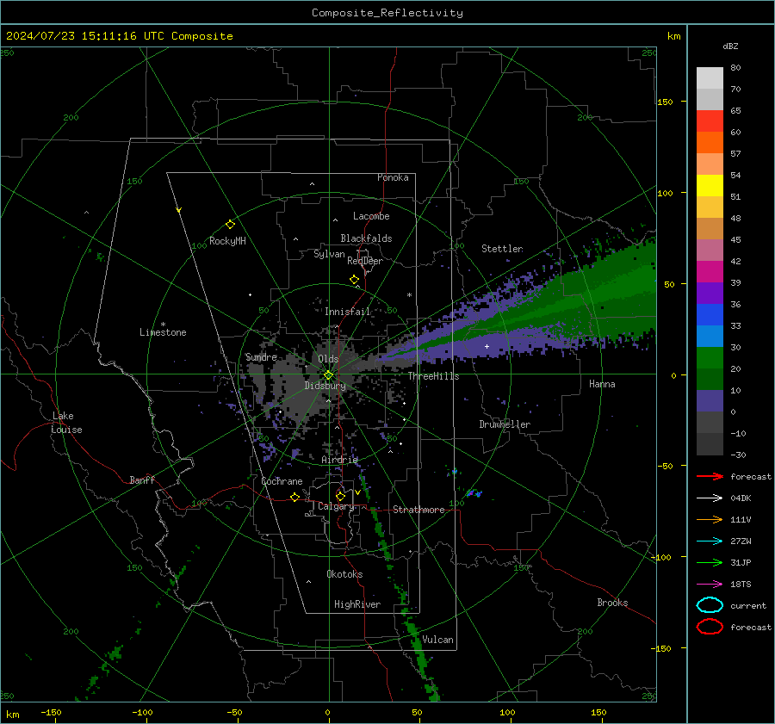This screenshot has height=724, width=775.
Task: Click the Okotoks label
Action: point(344,573)
